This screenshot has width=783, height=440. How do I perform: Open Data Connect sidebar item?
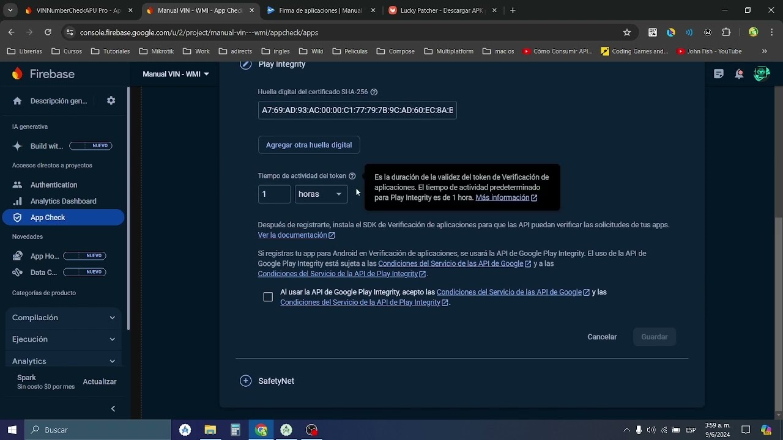point(64,273)
